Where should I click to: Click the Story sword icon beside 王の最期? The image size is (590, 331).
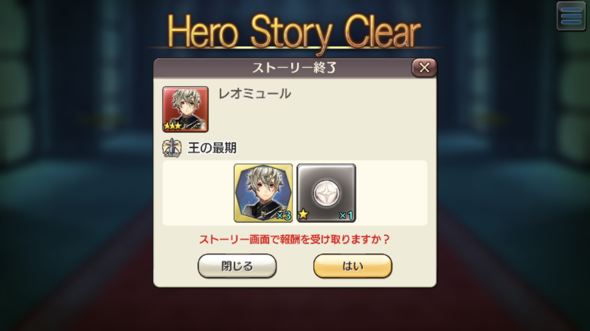[x=172, y=148]
